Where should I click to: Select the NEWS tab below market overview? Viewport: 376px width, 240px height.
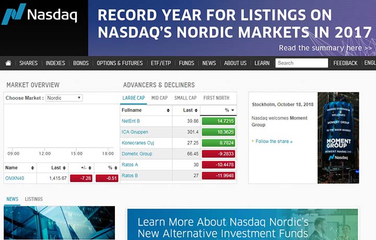coord(12,199)
